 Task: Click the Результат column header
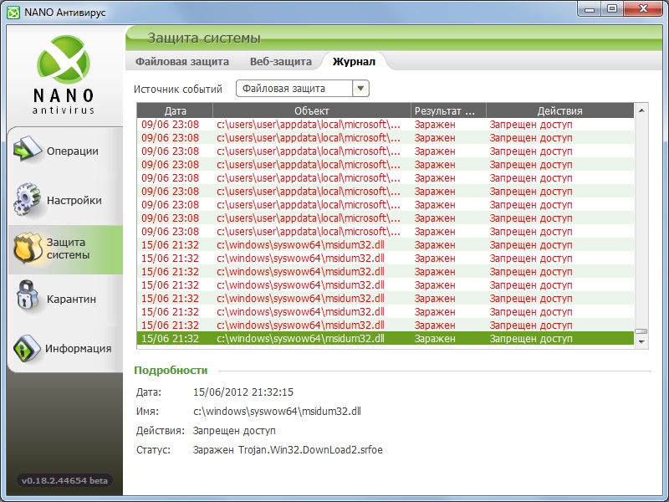448,110
